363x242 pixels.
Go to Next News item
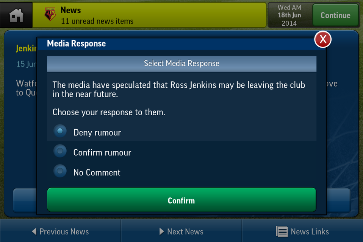pyautogui.click(x=181, y=231)
